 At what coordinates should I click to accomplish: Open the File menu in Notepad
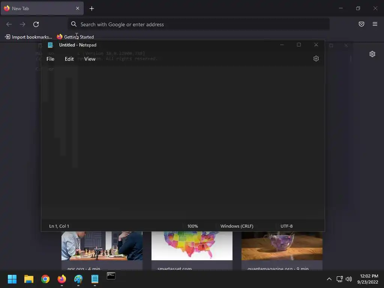tap(50, 59)
